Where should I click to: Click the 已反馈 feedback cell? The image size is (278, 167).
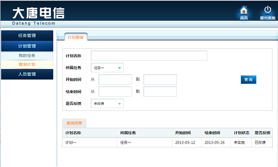coord(262,143)
